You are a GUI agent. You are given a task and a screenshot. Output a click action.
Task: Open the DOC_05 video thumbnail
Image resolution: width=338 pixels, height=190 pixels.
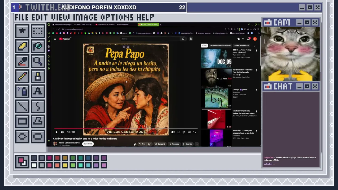[216, 58]
